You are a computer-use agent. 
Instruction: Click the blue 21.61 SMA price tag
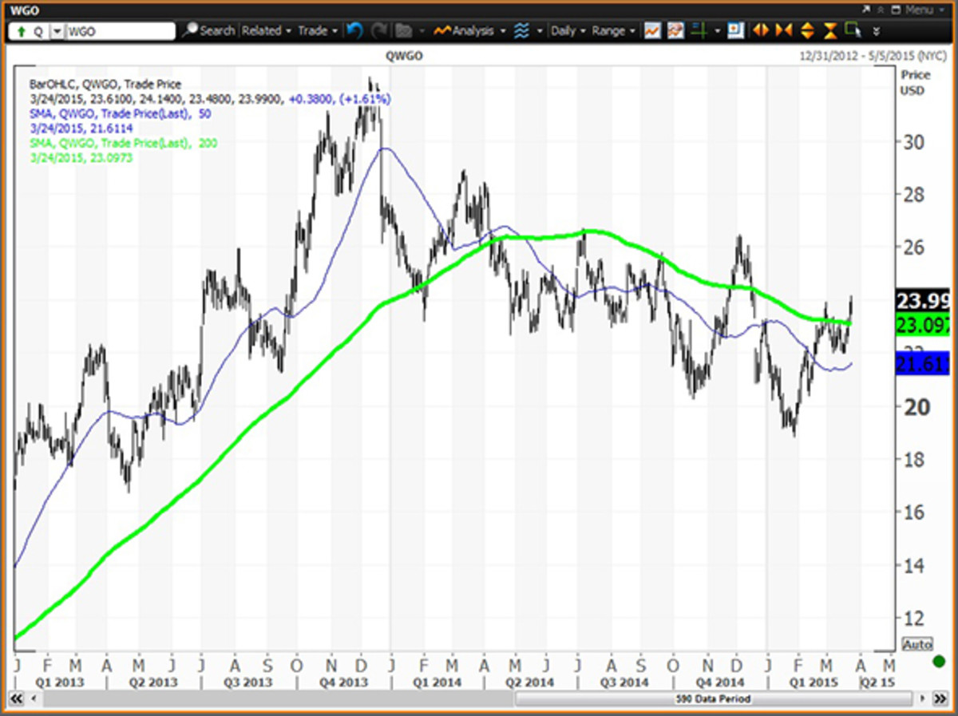point(922,363)
